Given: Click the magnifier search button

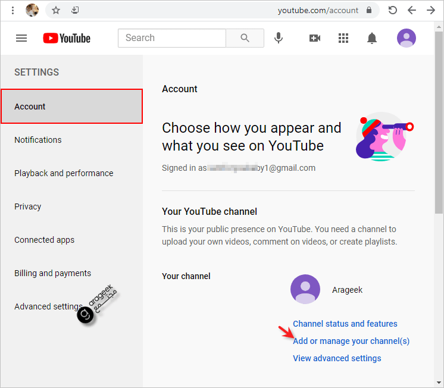Looking at the screenshot, I should [x=245, y=38].
